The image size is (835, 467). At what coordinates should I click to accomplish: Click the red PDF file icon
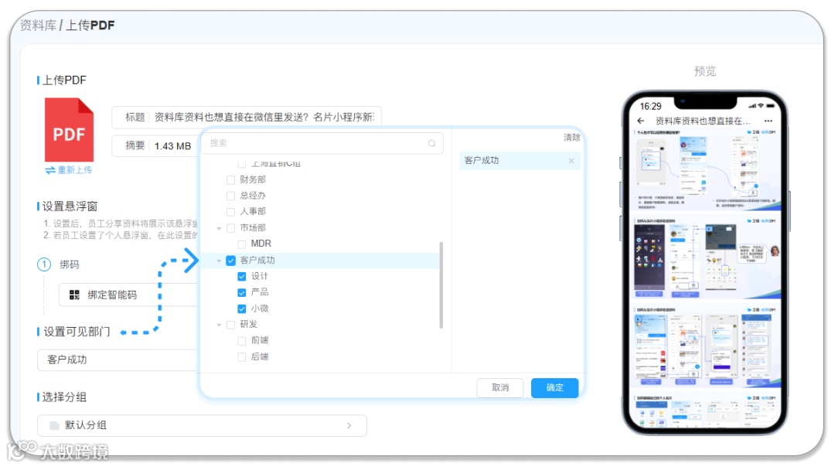tap(69, 129)
